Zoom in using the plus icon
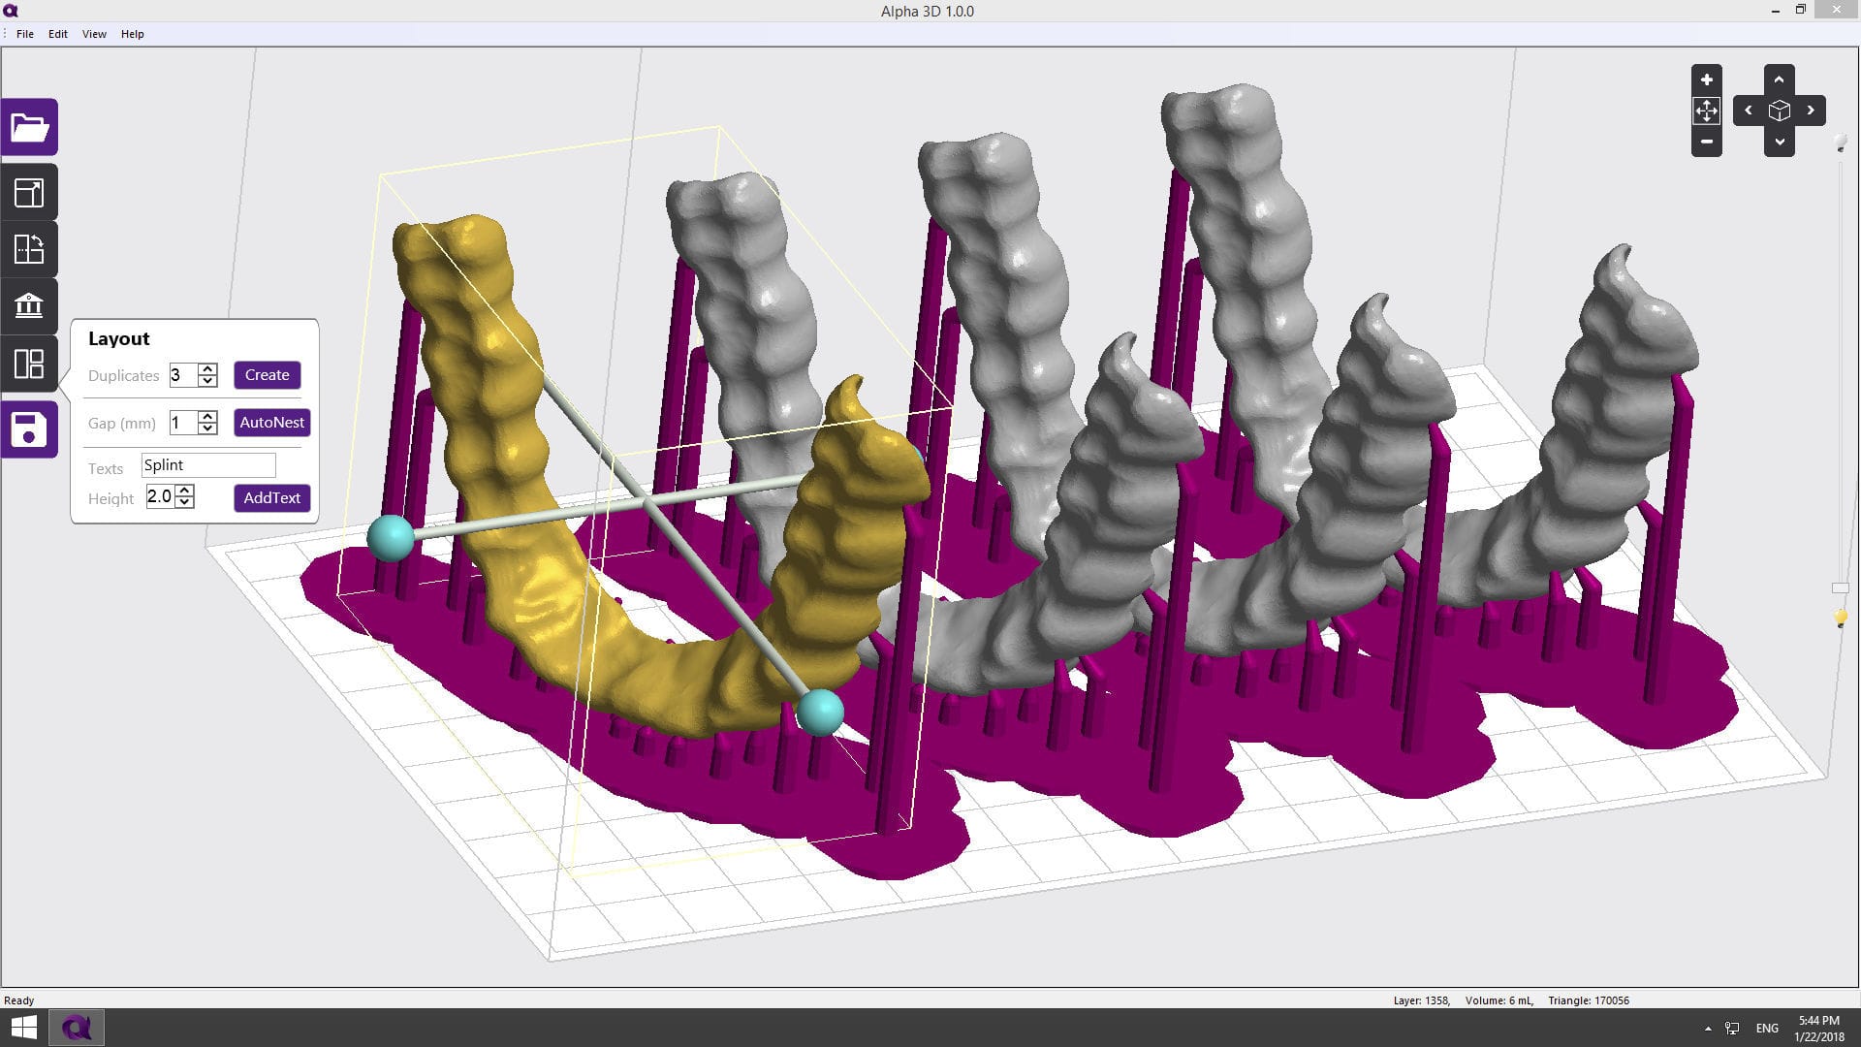Image resolution: width=1861 pixels, height=1047 pixels. pos(1707,79)
